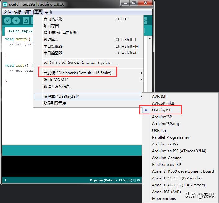Click the editor scrollbar up arrow
This screenshot has width=219, height=203.
(150, 38)
